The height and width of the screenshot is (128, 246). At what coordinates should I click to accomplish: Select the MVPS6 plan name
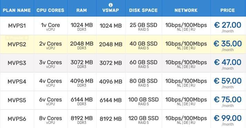(17, 119)
